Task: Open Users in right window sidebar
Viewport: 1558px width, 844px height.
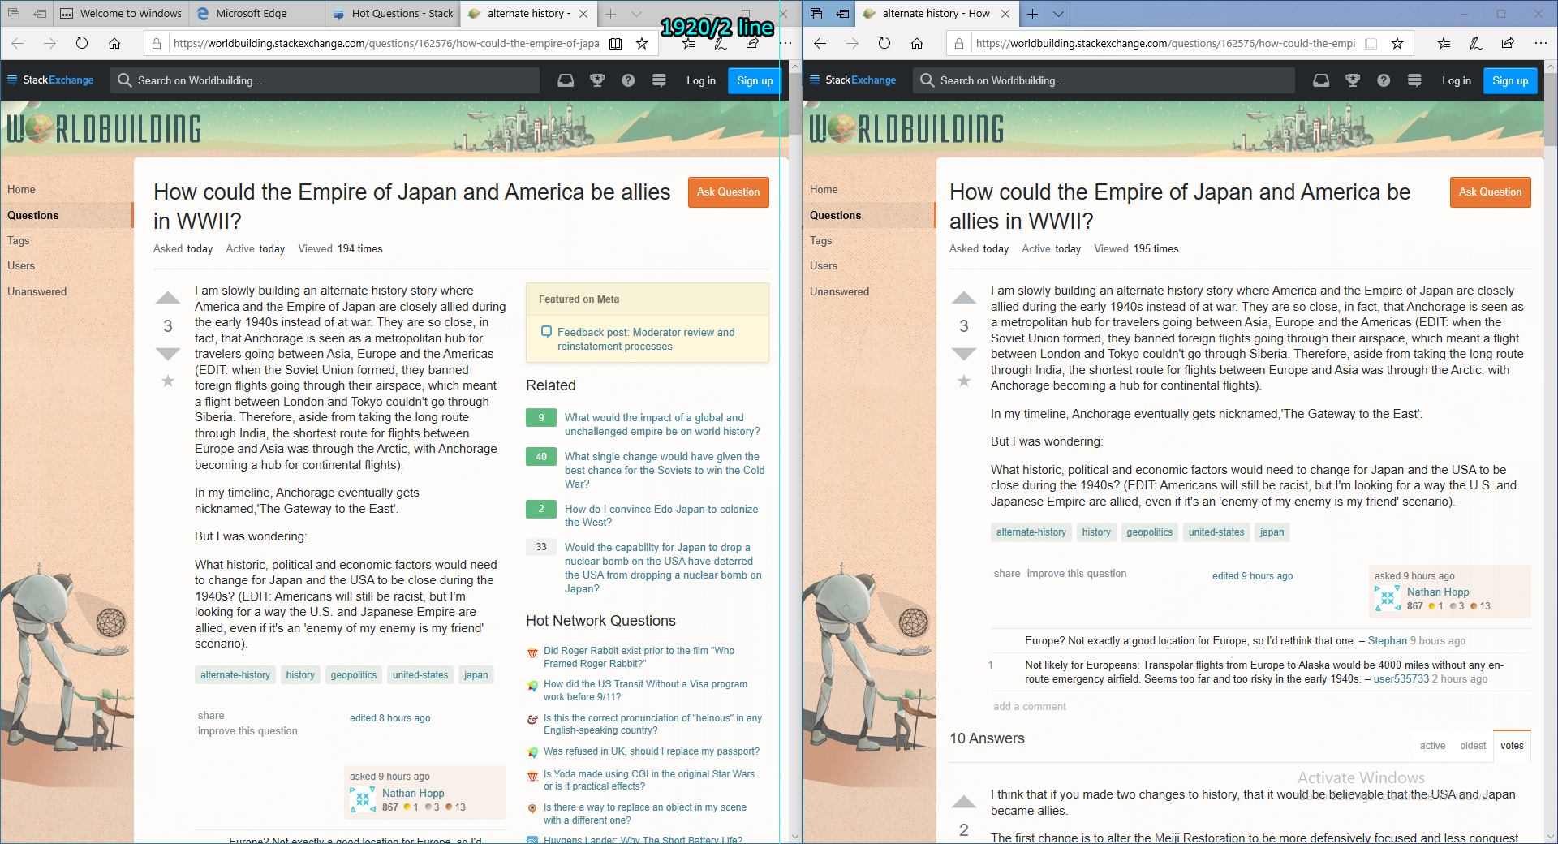Action: [x=824, y=265]
